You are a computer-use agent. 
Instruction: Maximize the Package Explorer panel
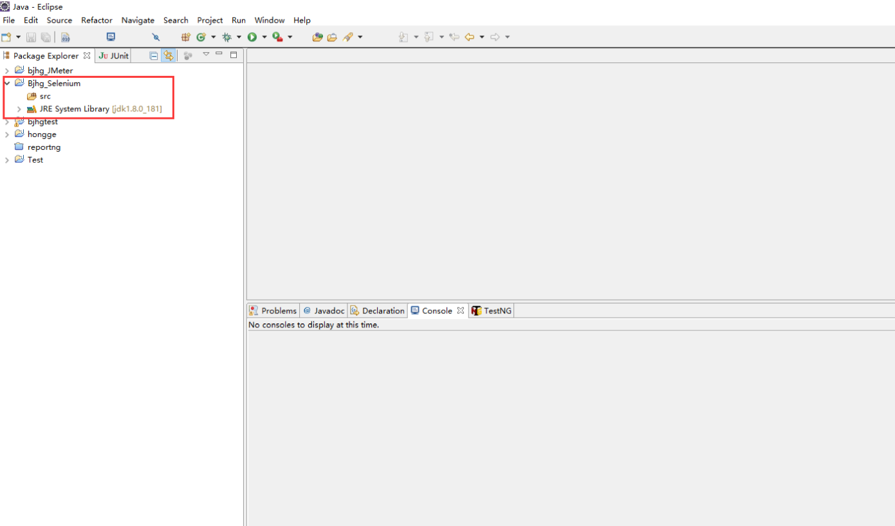(234, 55)
